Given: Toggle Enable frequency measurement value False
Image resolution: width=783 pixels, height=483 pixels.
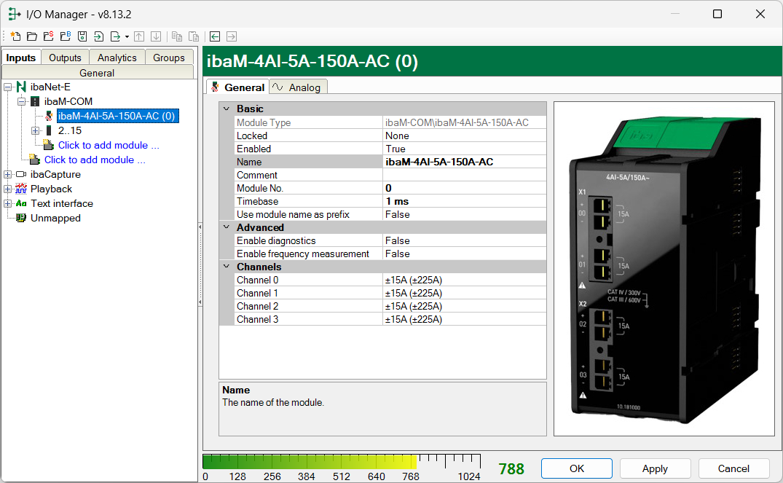Looking at the screenshot, I should [464, 254].
